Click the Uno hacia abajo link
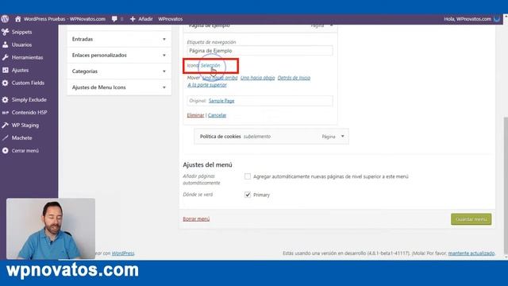This screenshot has height=286, width=508. pyautogui.click(x=257, y=78)
